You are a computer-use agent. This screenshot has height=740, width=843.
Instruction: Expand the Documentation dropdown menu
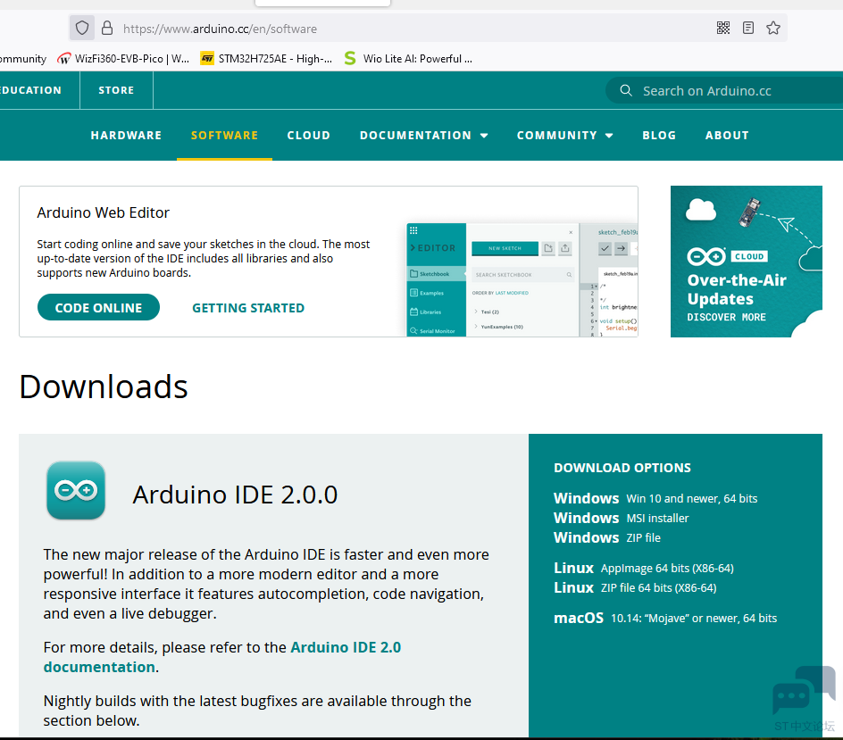(424, 136)
